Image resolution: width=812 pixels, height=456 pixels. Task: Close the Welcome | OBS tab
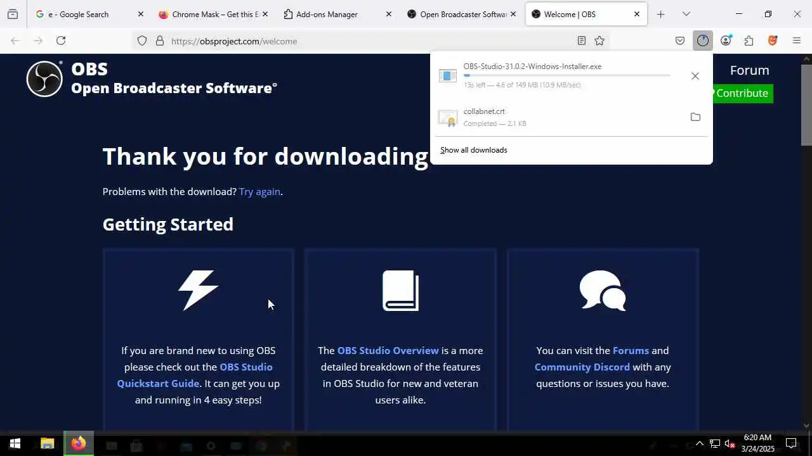[x=637, y=14]
